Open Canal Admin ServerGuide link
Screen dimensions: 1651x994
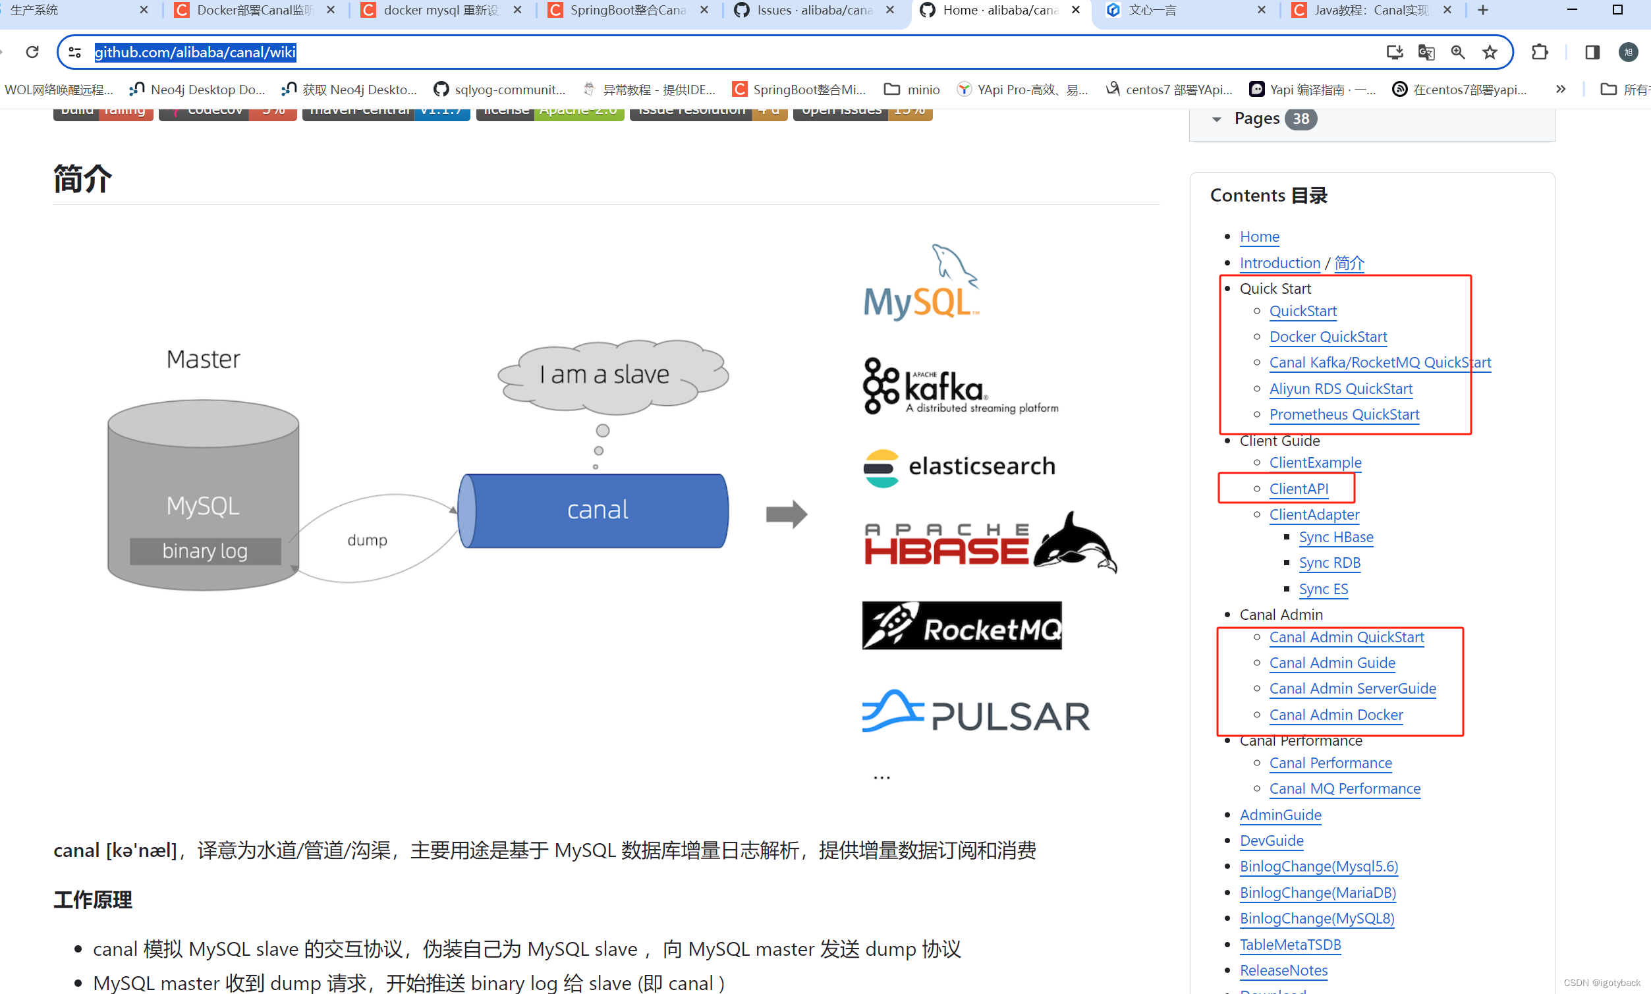tap(1353, 688)
